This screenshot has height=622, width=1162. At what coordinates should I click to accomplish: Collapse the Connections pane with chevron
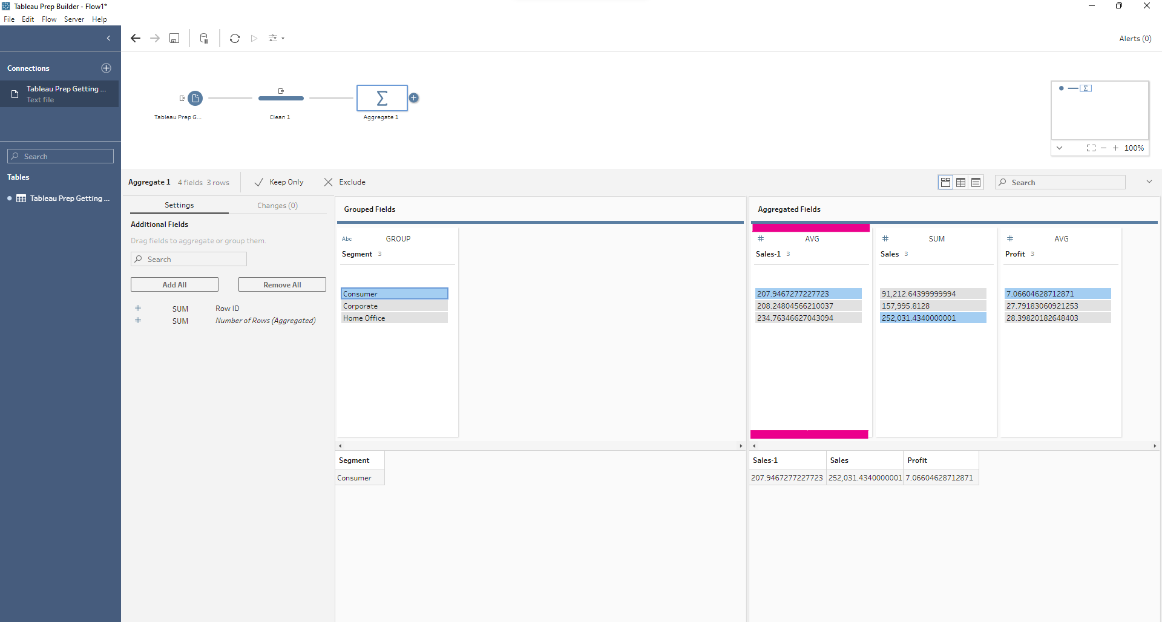coord(108,38)
